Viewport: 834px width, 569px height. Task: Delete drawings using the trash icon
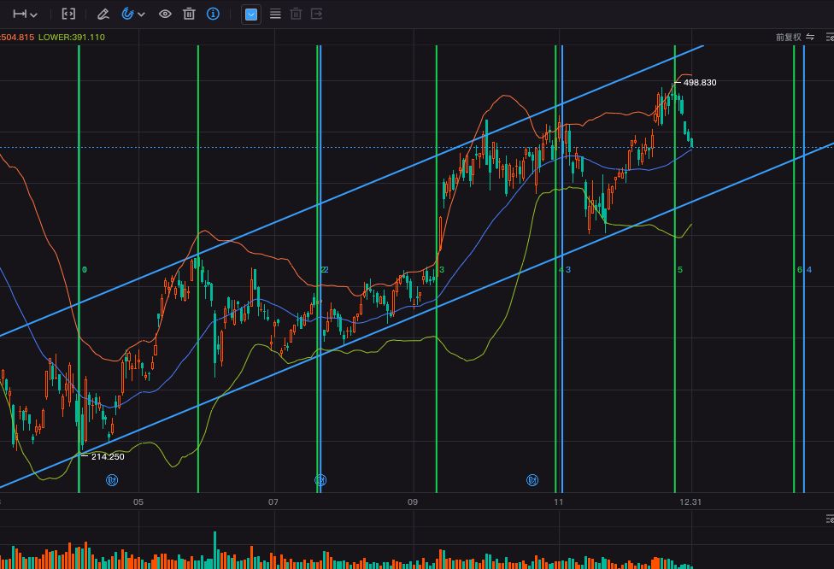[189, 14]
